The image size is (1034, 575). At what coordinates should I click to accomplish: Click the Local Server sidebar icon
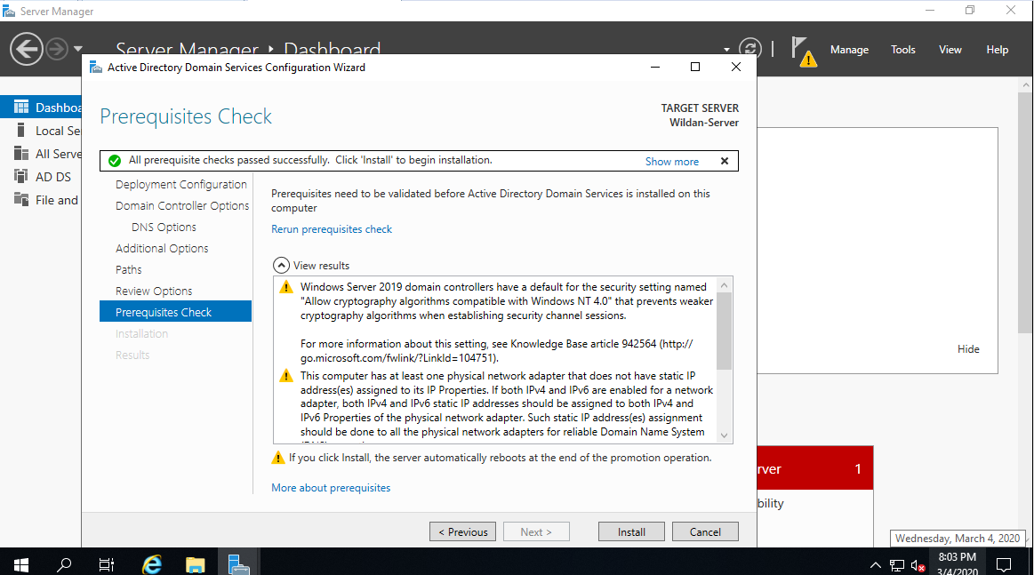point(21,130)
